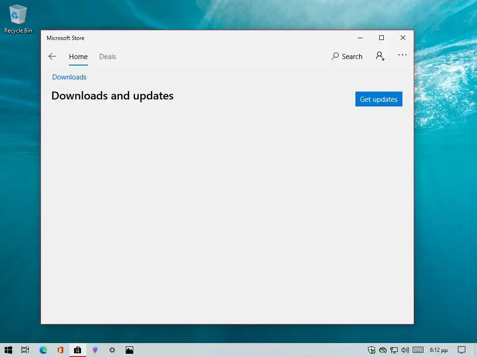This screenshot has height=357, width=477.
Task: Go back using the Store back arrow
Action: coord(52,56)
